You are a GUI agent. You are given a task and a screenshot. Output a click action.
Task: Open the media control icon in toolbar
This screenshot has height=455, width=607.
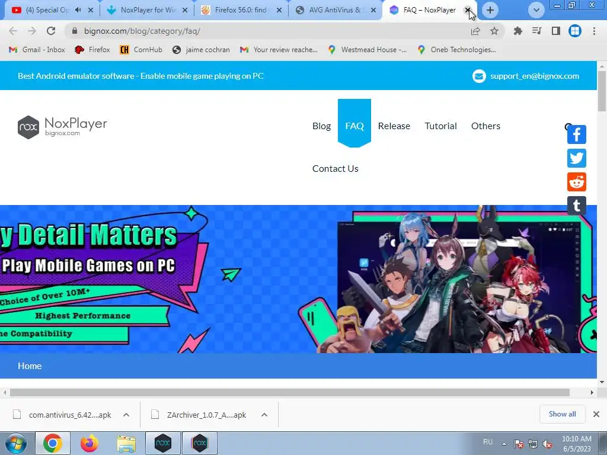point(536,31)
